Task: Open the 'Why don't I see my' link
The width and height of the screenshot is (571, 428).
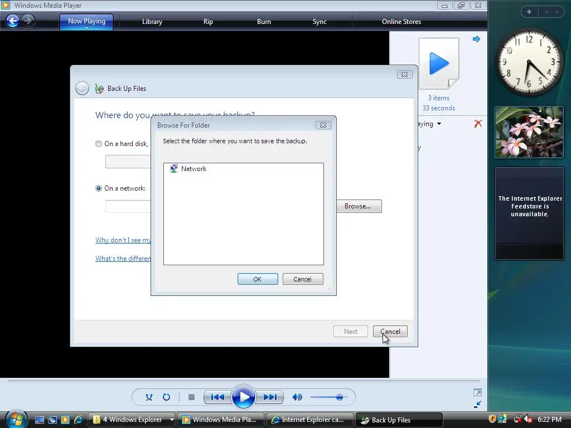Action: pos(123,240)
